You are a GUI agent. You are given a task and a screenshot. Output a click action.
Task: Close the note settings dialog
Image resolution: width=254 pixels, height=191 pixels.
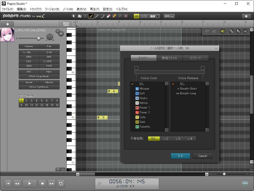tap(216, 48)
